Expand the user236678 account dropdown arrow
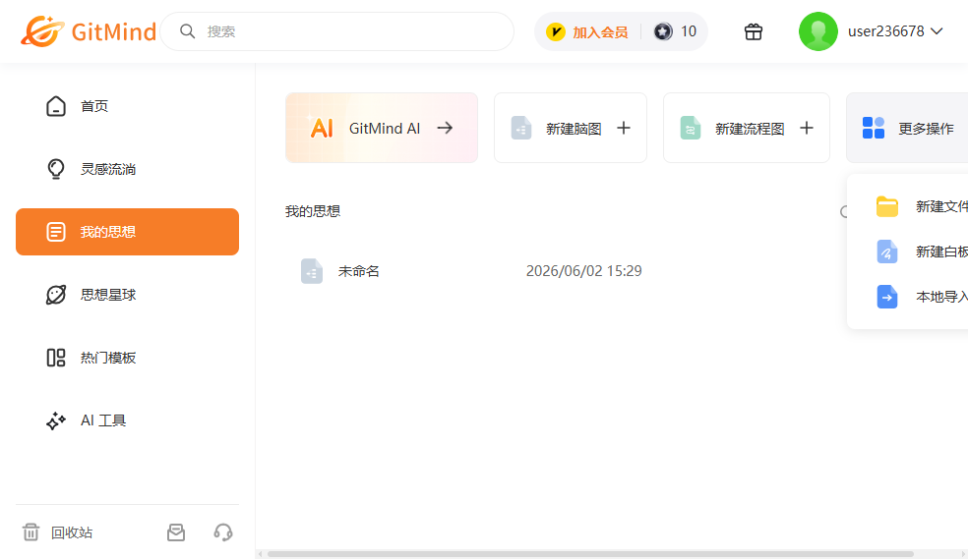This screenshot has height=559, width=968. (x=937, y=31)
